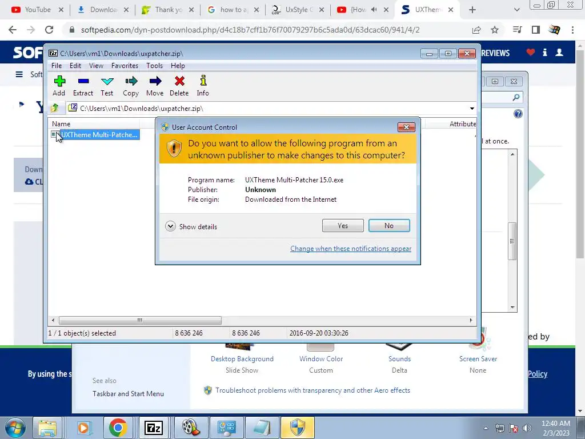585x439 pixels.
Task: Open the View menu in 7-Zip
Action: (x=96, y=66)
